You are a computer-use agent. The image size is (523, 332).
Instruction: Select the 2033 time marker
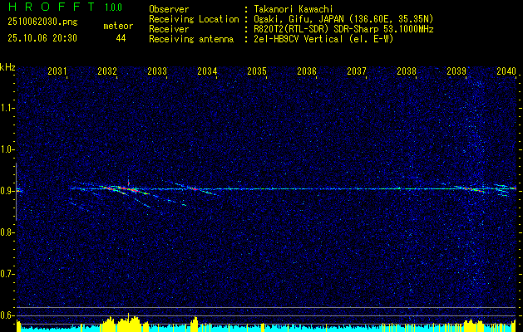[x=157, y=71]
